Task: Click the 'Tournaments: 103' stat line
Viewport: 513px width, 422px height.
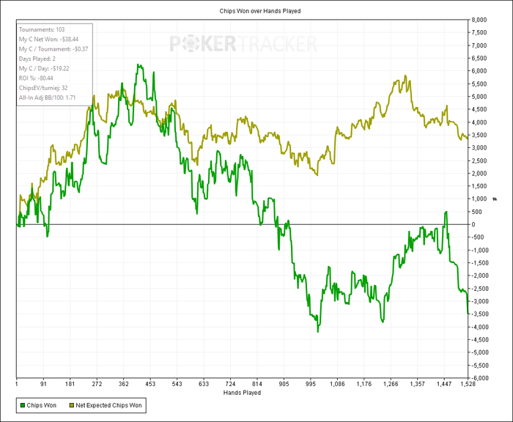Action: click(42, 29)
